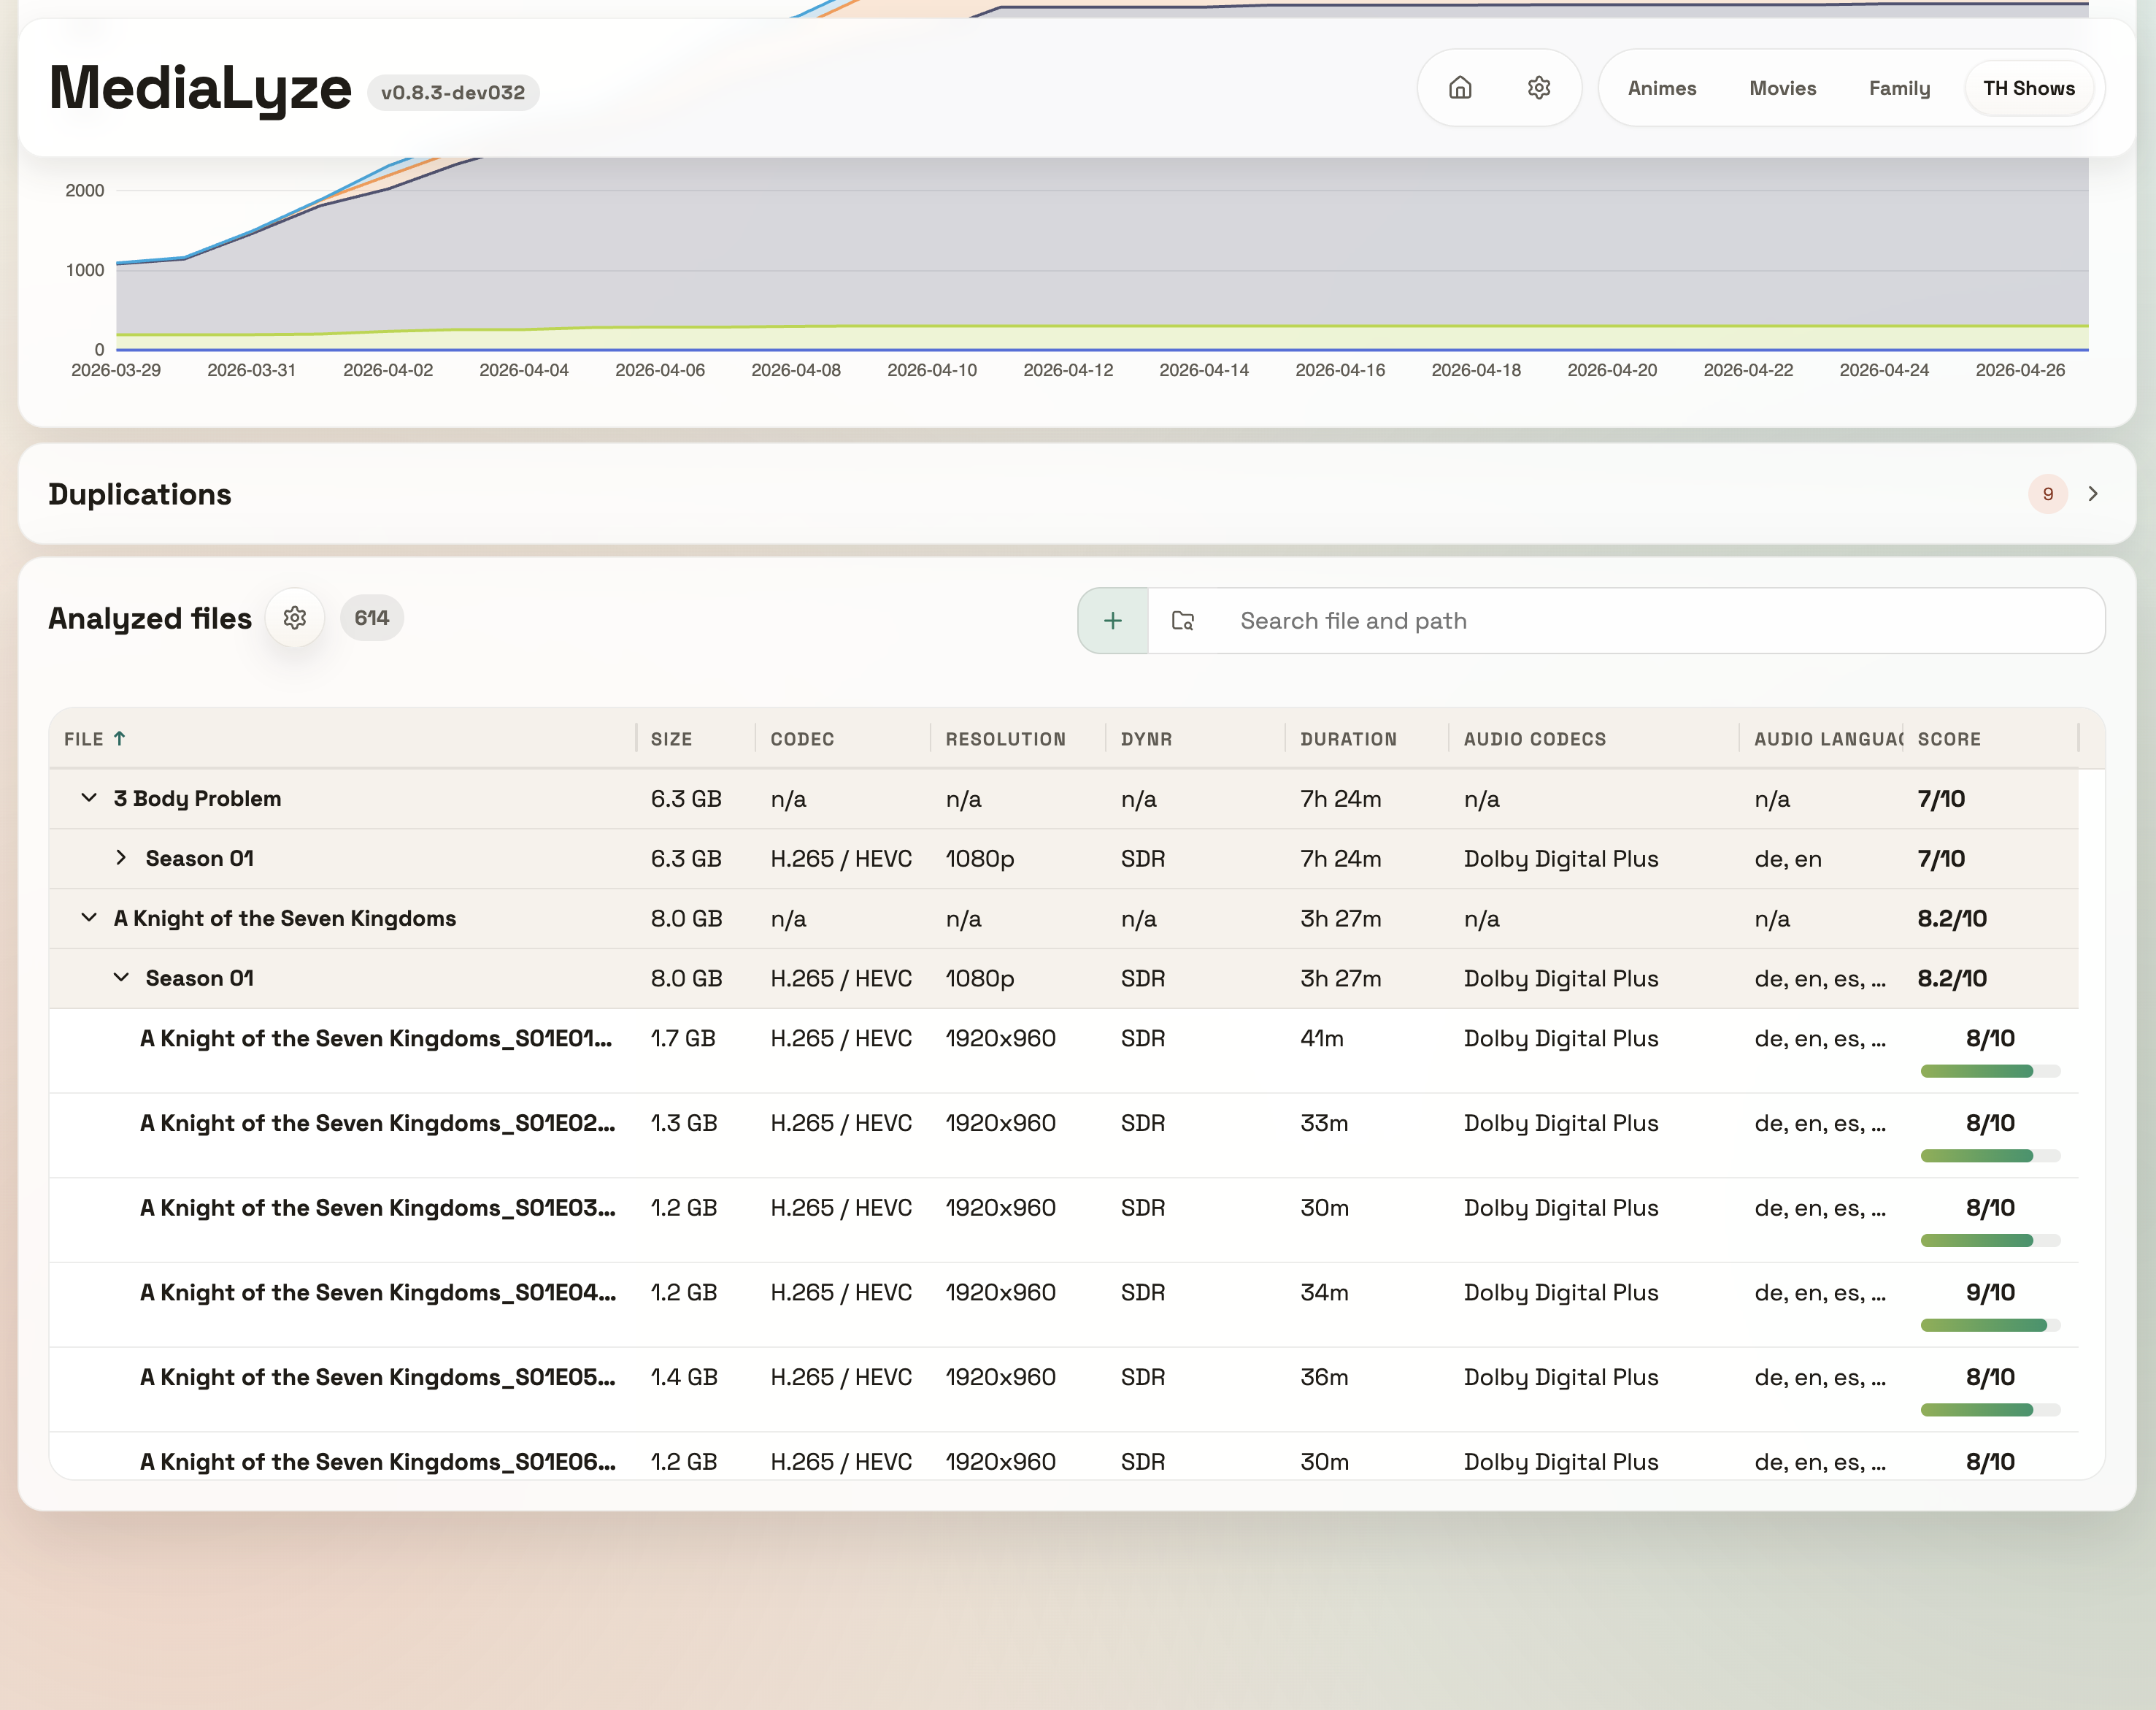Select the S01E04 file row name
Screen dimensions: 2156x1710
coord(378,1293)
